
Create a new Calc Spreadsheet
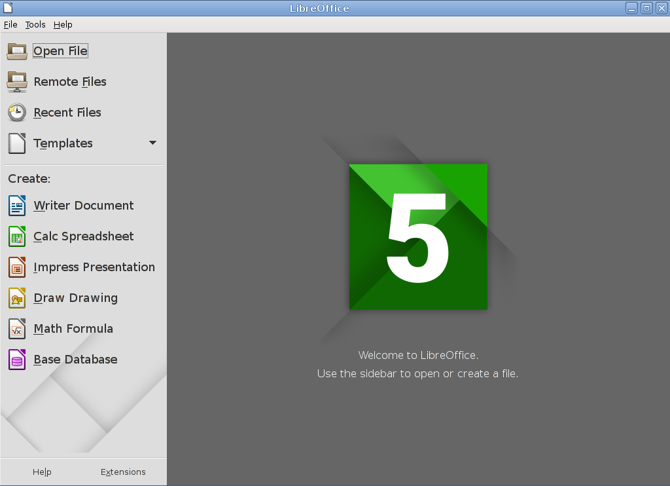pos(83,236)
